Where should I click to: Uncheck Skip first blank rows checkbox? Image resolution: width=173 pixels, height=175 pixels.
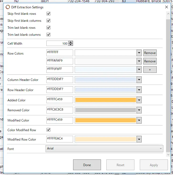(x=48, y=14)
